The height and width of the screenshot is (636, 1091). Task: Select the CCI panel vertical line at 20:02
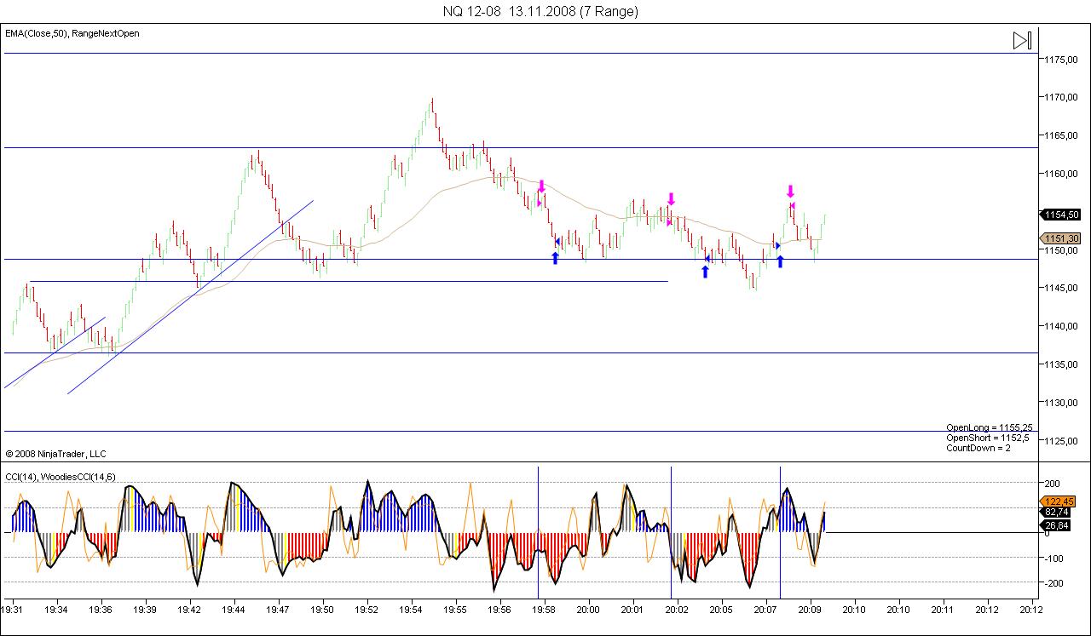(x=671, y=532)
